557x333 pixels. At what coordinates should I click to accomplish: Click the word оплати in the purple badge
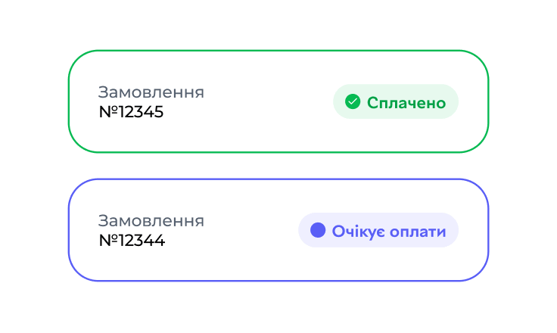[418, 233]
